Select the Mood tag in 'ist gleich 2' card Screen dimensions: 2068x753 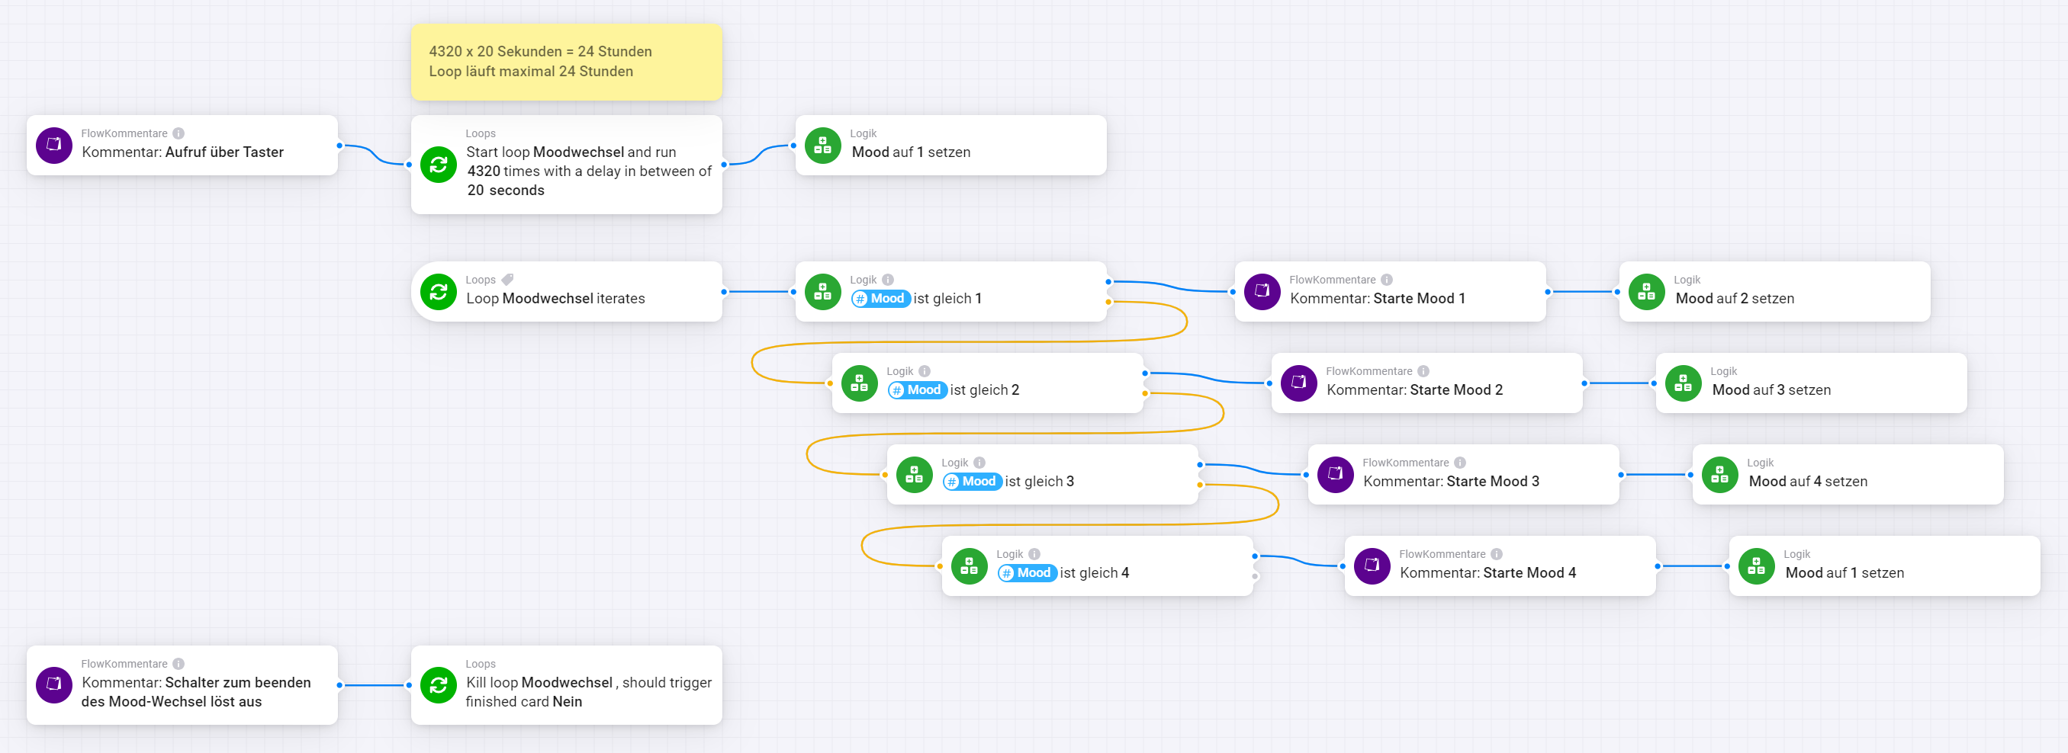(918, 390)
